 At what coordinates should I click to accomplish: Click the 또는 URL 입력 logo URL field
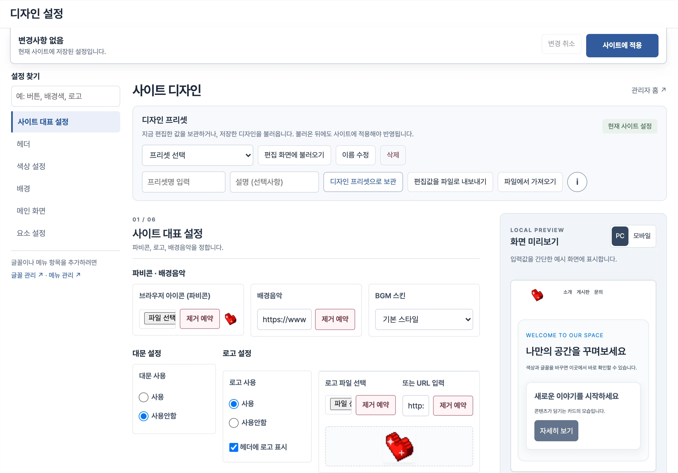416,406
